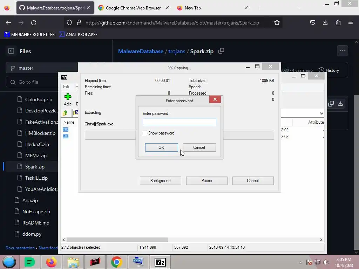Switch to the New Tab tab
Image resolution: width=359 pixels, height=269 pixels.
(192, 8)
